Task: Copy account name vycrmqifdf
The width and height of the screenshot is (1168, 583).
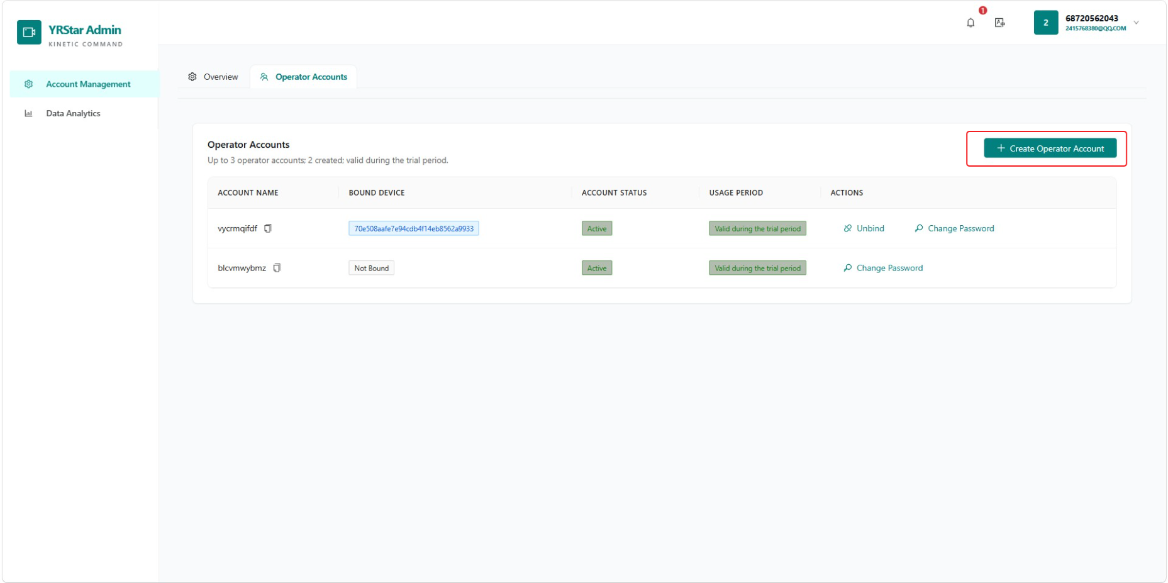Action: 268,228
